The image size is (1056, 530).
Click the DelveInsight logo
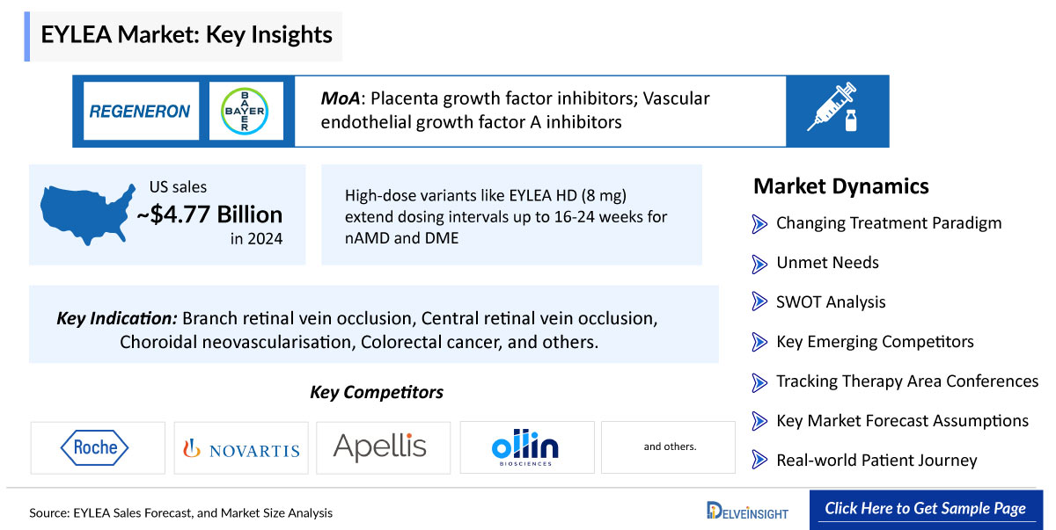pyautogui.click(x=747, y=510)
